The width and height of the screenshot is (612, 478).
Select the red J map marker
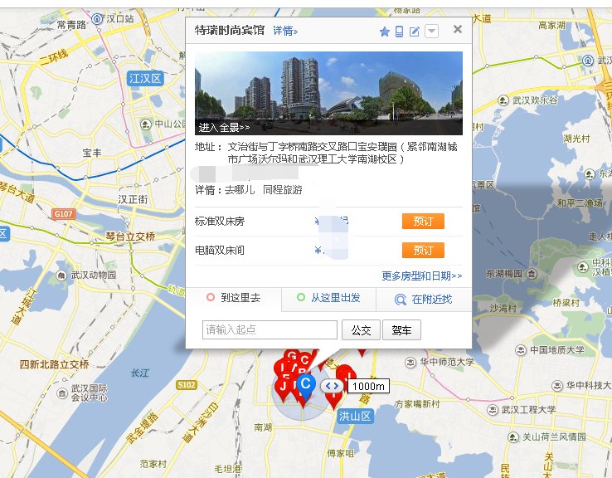point(282,388)
